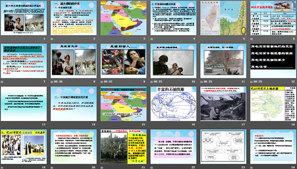
Task: Select the slide 6 war table thumbnail
Action: point(273,18)
